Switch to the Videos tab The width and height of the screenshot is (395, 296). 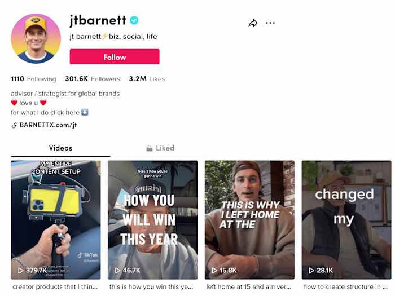click(60, 148)
